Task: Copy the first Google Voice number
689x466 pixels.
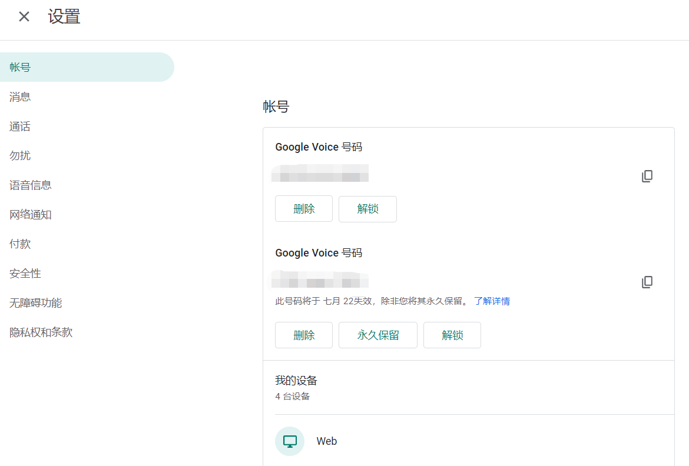Action: coord(647,176)
